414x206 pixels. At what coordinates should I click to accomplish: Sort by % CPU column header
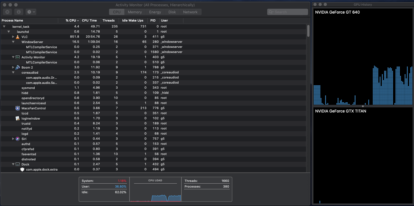coord(69,20)
